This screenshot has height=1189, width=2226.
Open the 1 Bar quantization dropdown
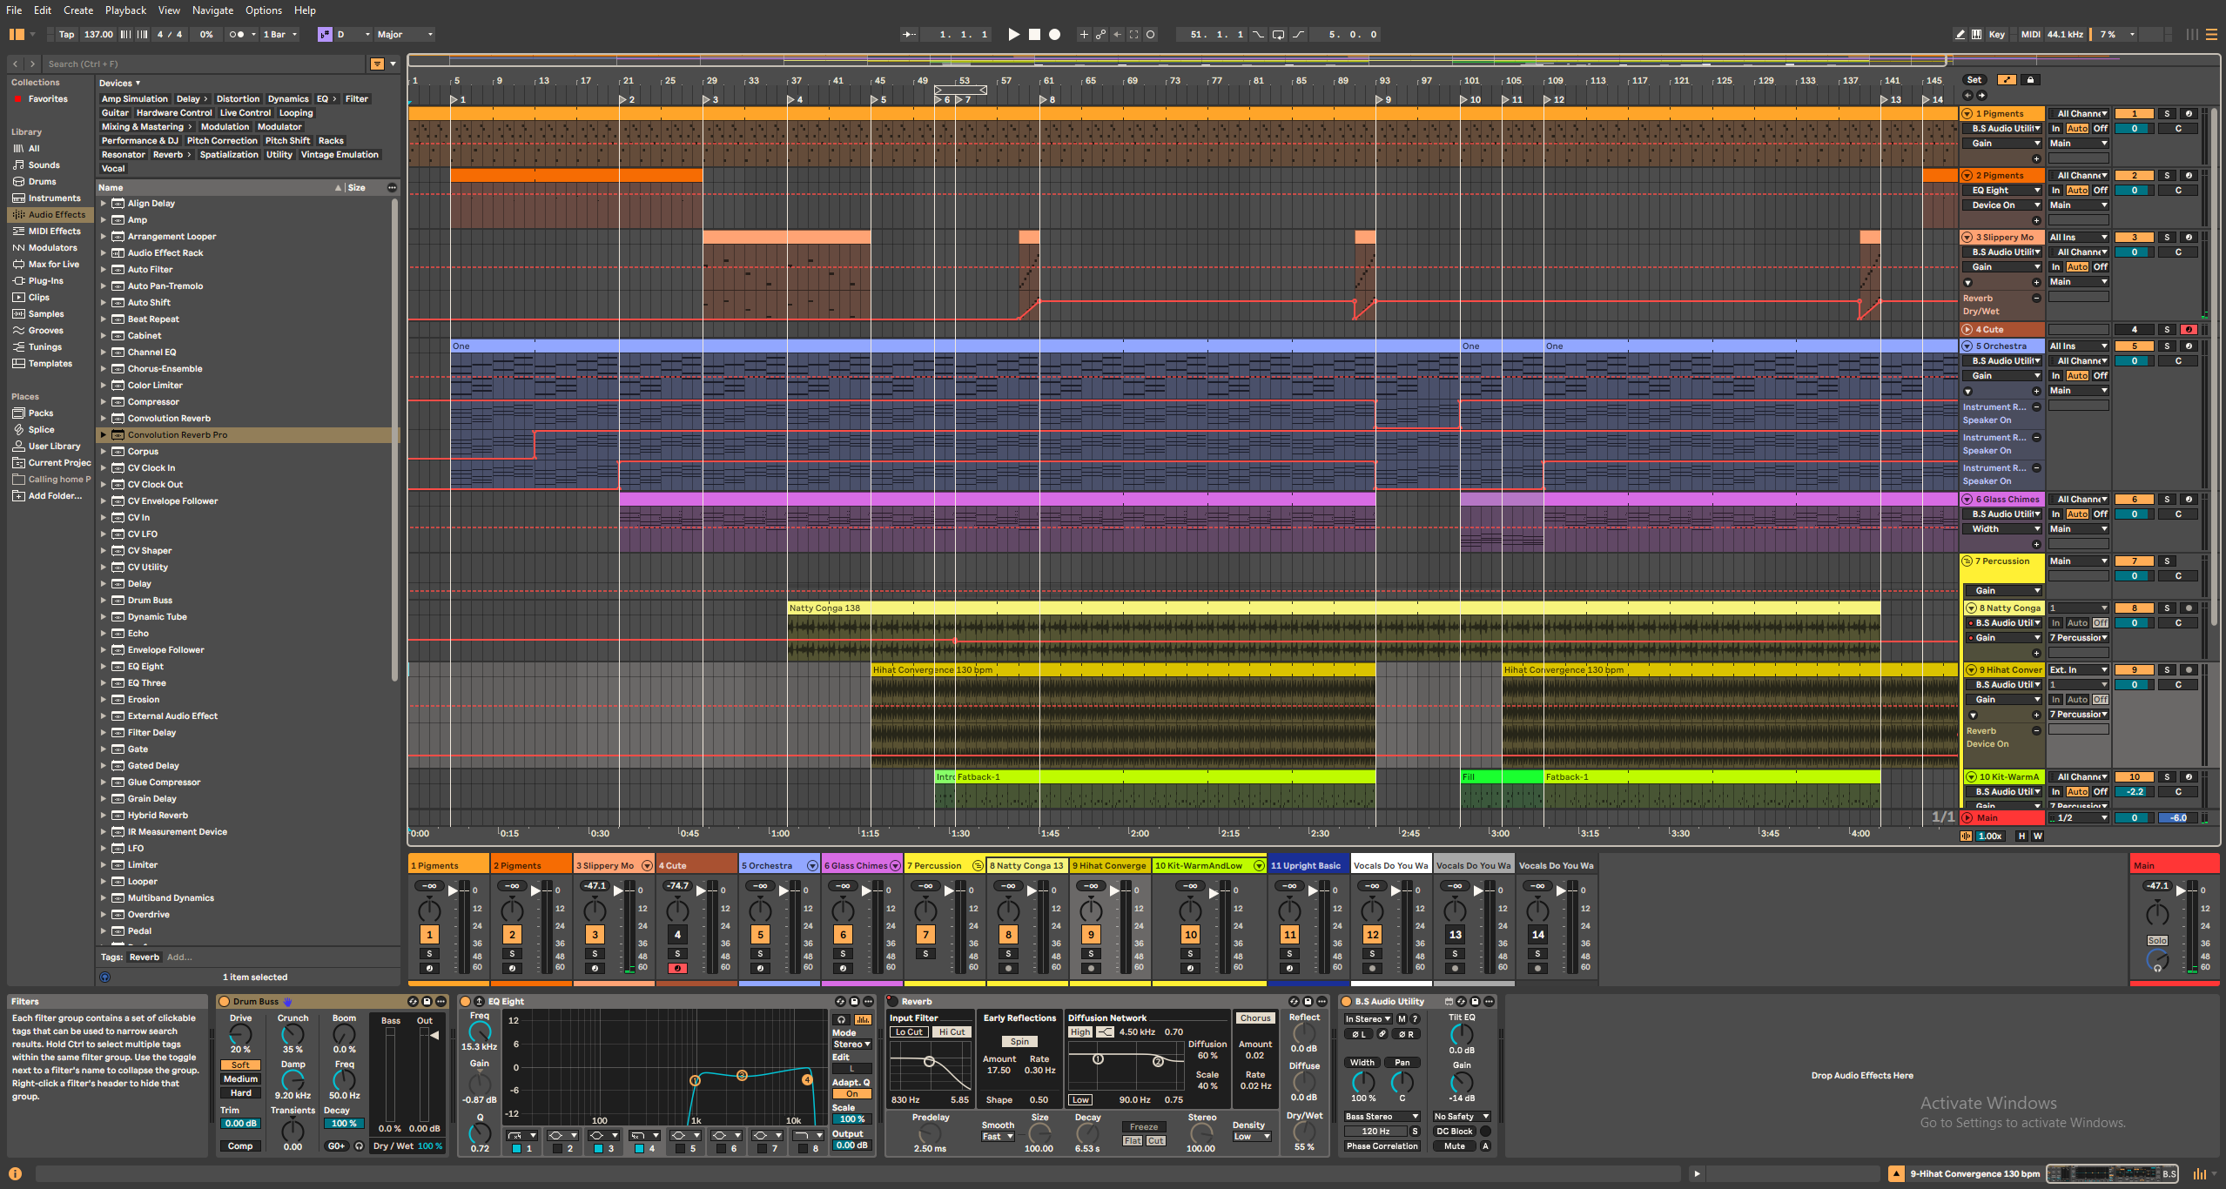[x=280, y=35]
